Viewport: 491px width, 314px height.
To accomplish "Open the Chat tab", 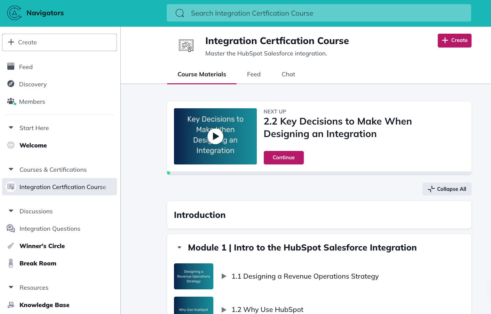I will click(288, 74).
